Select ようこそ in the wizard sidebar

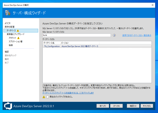pyautogui.click(x=8, y=23)
